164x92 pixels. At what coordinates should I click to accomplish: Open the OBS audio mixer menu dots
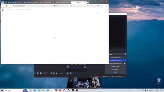coord(70,73)
